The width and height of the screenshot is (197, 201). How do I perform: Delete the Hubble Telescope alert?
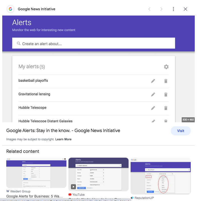tap(166, 108)
